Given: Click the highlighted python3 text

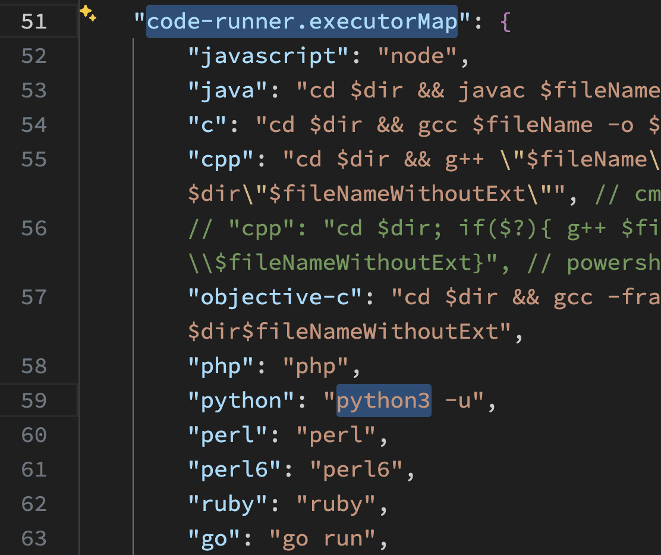Looking at the screenshot, I should click(x=383, y=401).
